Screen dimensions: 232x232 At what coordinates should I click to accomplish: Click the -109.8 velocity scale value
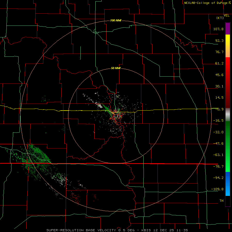point(217,189)
